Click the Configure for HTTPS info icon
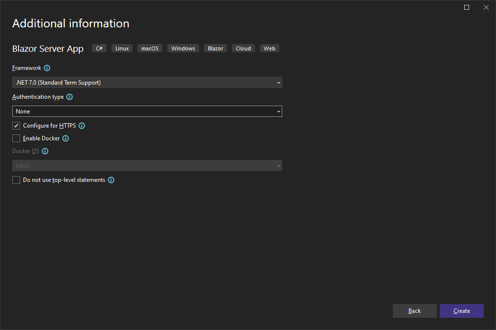The image size is (496, 330). 82,126
